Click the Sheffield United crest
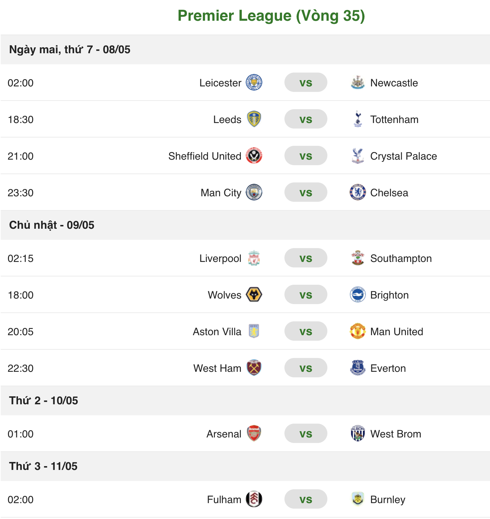The height and width of the screenshot is (519, 490). point(254,156)
